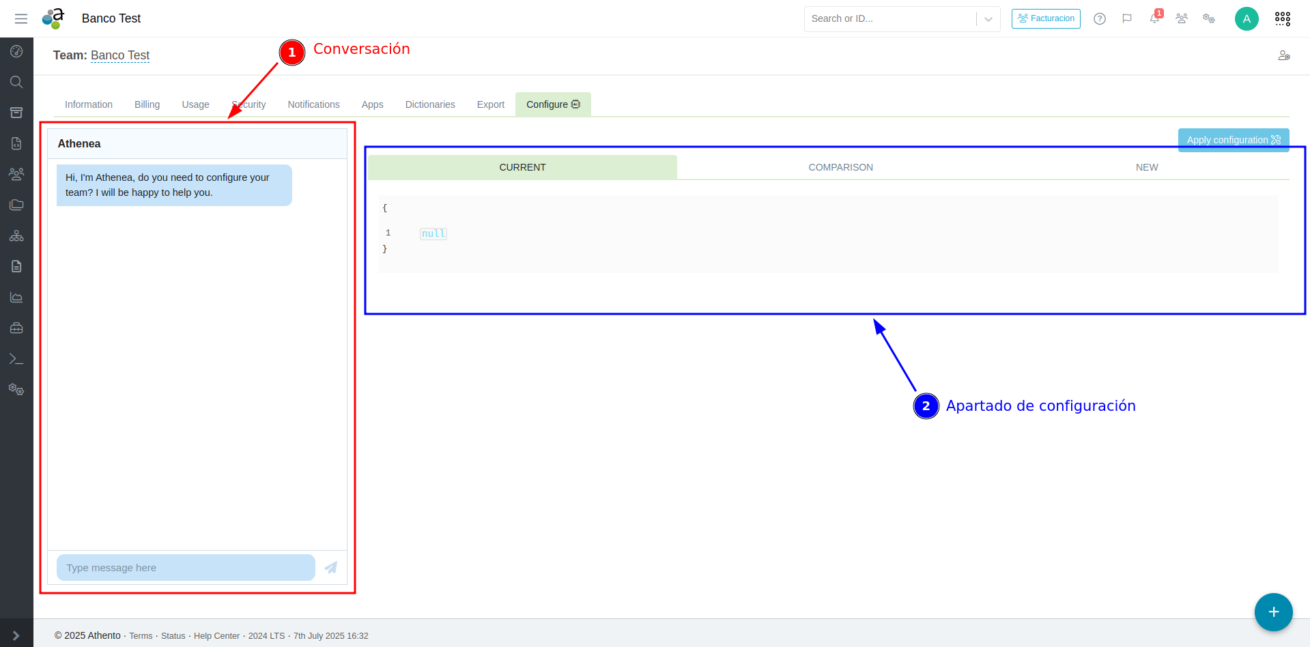
Task: Click the search magnifier in left sidebar
Action: (16, 82)
